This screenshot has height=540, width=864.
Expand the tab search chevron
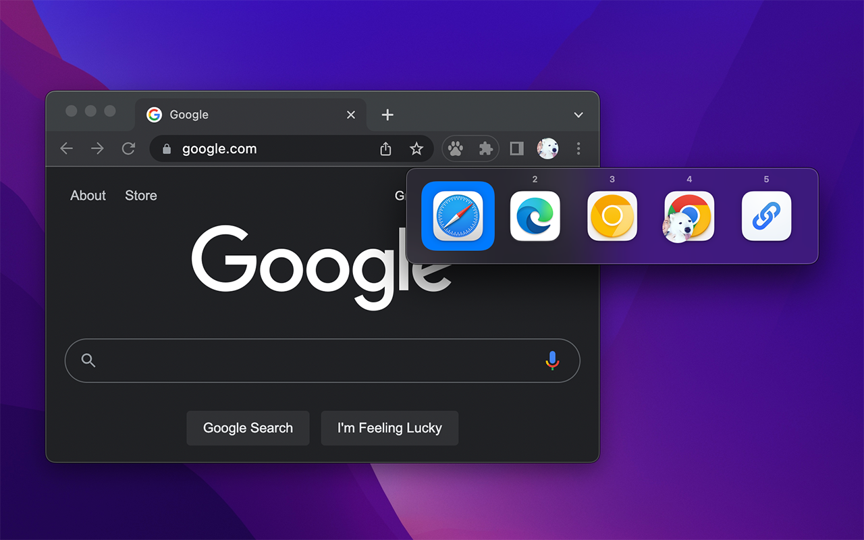point(578,115)
